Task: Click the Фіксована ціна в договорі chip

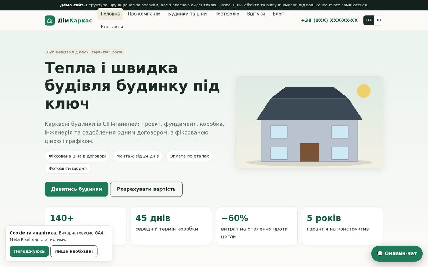Action: coord(77,156)
